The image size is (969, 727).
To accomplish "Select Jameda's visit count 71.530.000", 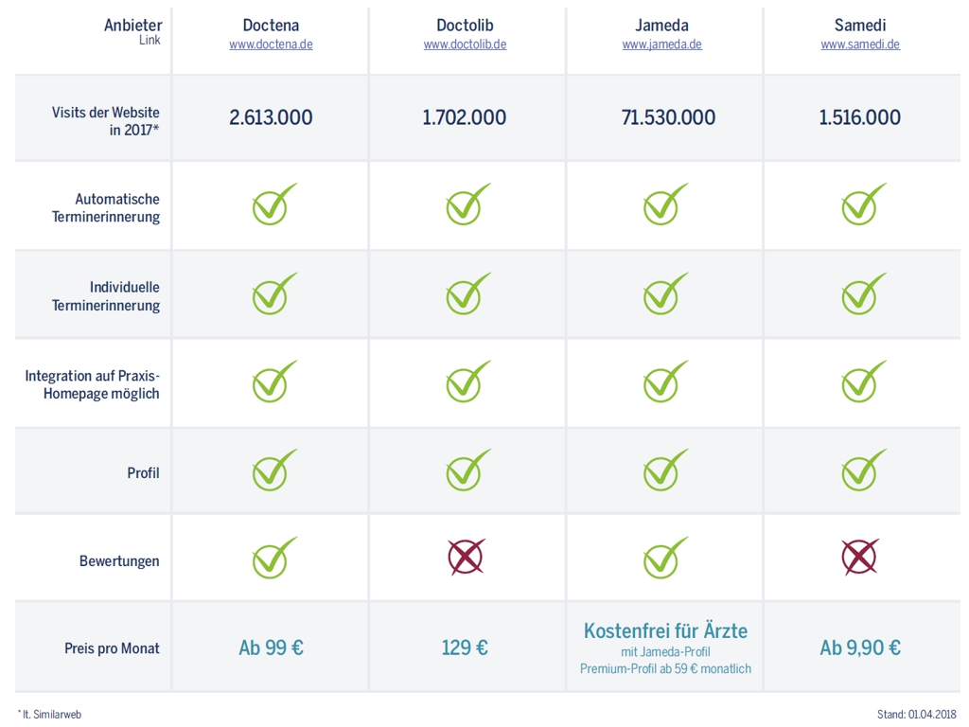I will 668,117.
